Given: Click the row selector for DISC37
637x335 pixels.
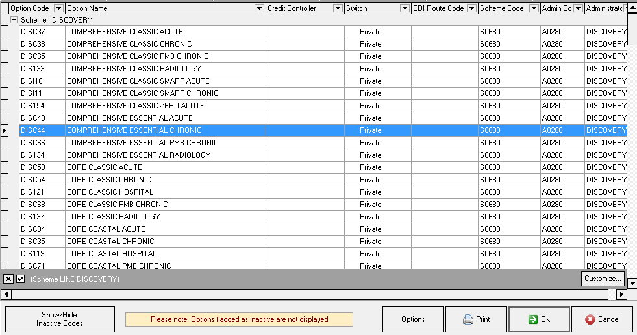Looking at the screenshot, I should [x=5, y=32].
